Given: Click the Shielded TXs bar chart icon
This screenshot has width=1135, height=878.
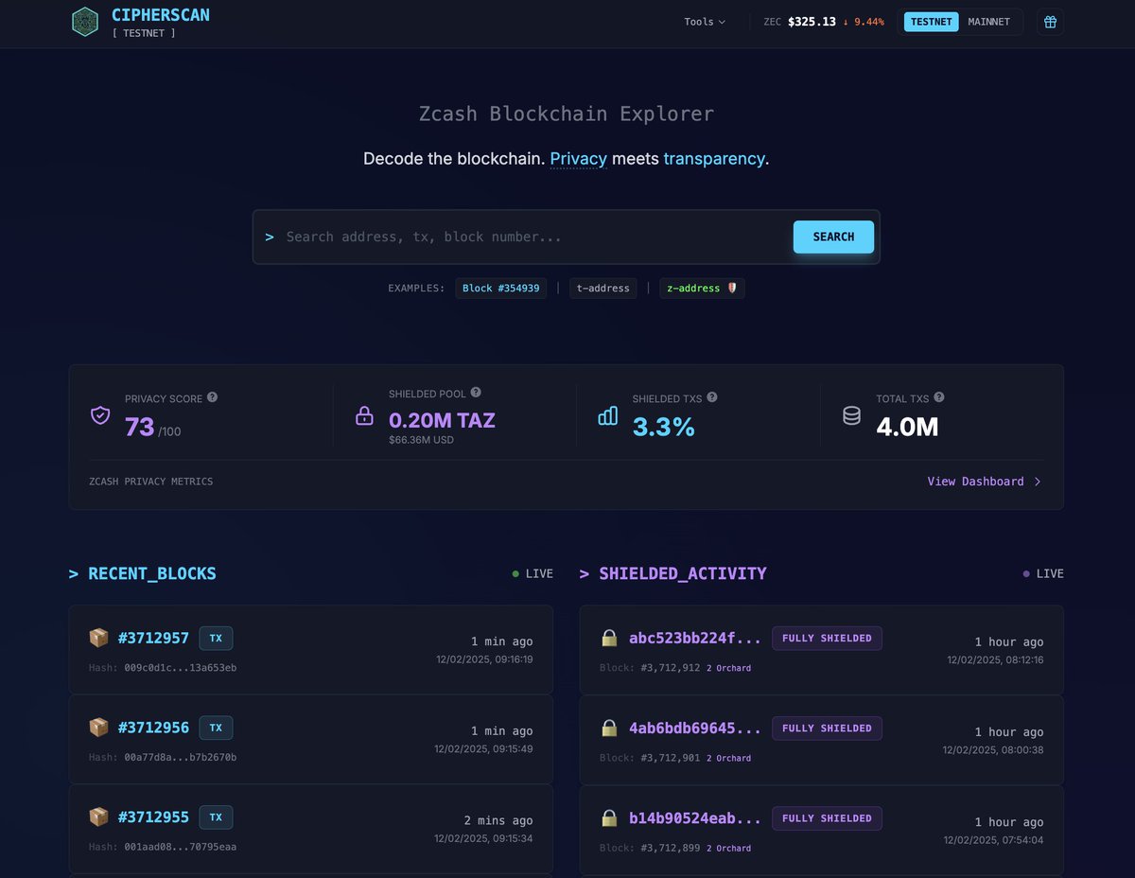Looking at the screenshot, I should pos(608,415).
